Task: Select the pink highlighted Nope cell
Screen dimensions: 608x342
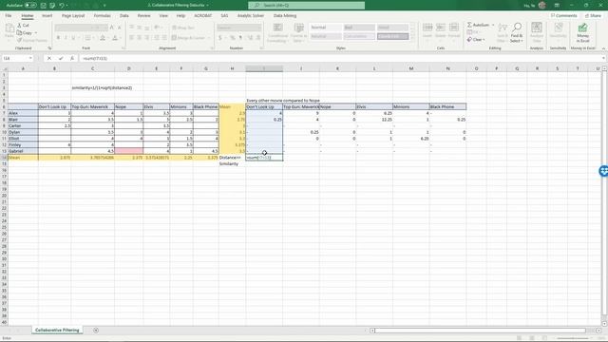Action: click(x=129, y=151)
